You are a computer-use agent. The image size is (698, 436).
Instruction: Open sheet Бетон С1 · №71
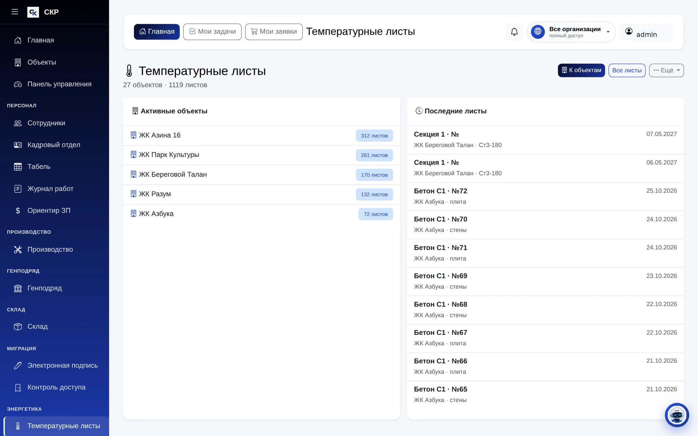click(x=545, y=253)
